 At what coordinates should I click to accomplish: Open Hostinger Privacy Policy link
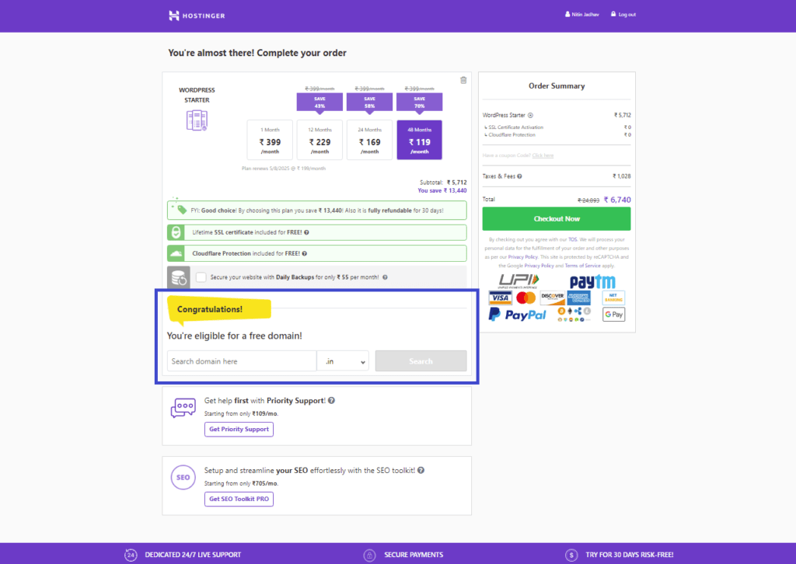(523, 257)
